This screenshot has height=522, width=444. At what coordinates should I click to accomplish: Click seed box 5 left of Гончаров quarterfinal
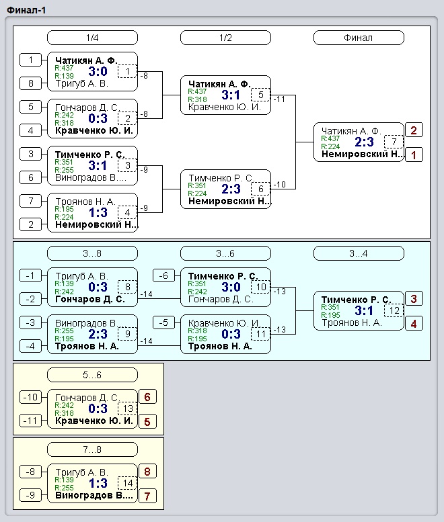coord(31,107)
